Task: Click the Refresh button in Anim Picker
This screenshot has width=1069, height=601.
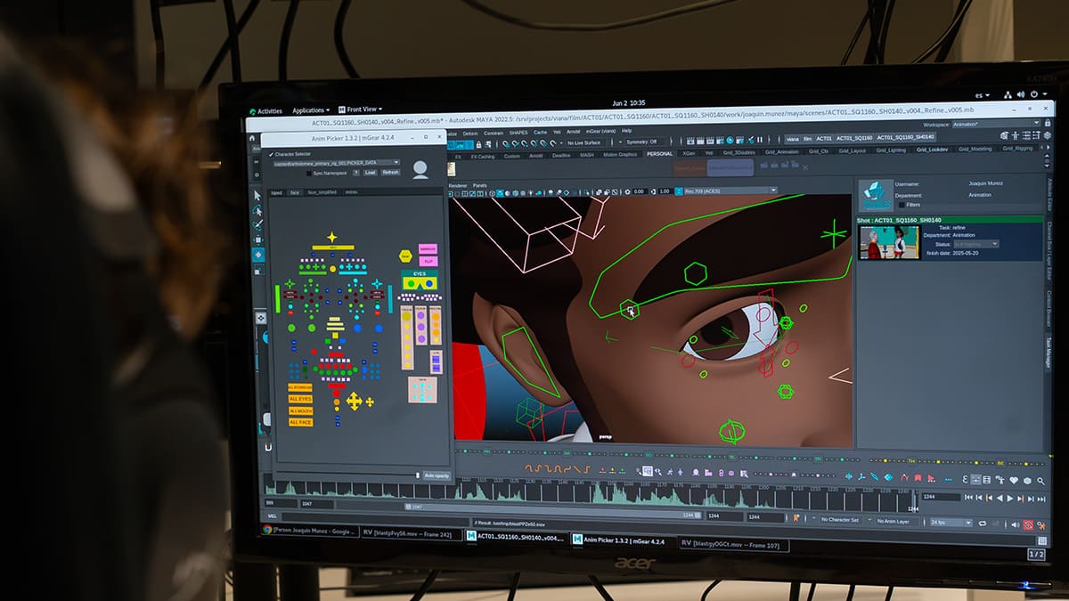Action: point(391,172)
